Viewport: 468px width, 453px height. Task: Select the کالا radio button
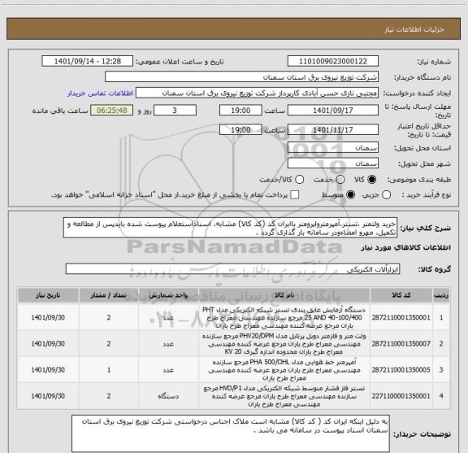pos(372,180)
